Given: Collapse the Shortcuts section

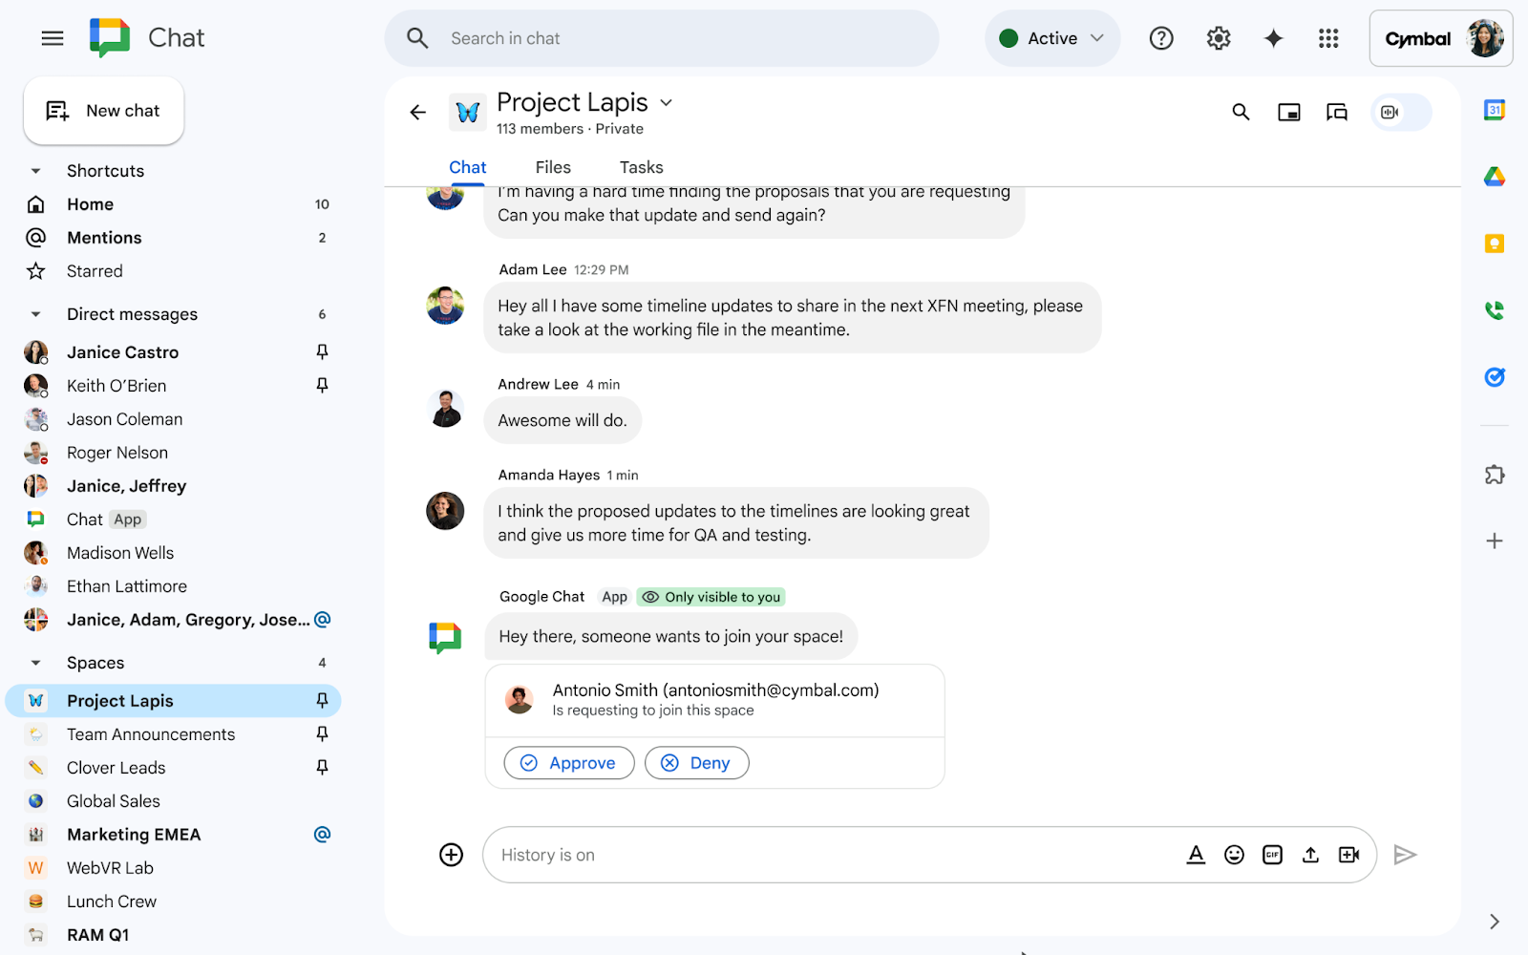Looking at the screenshot, I should [x=36, y=171].
